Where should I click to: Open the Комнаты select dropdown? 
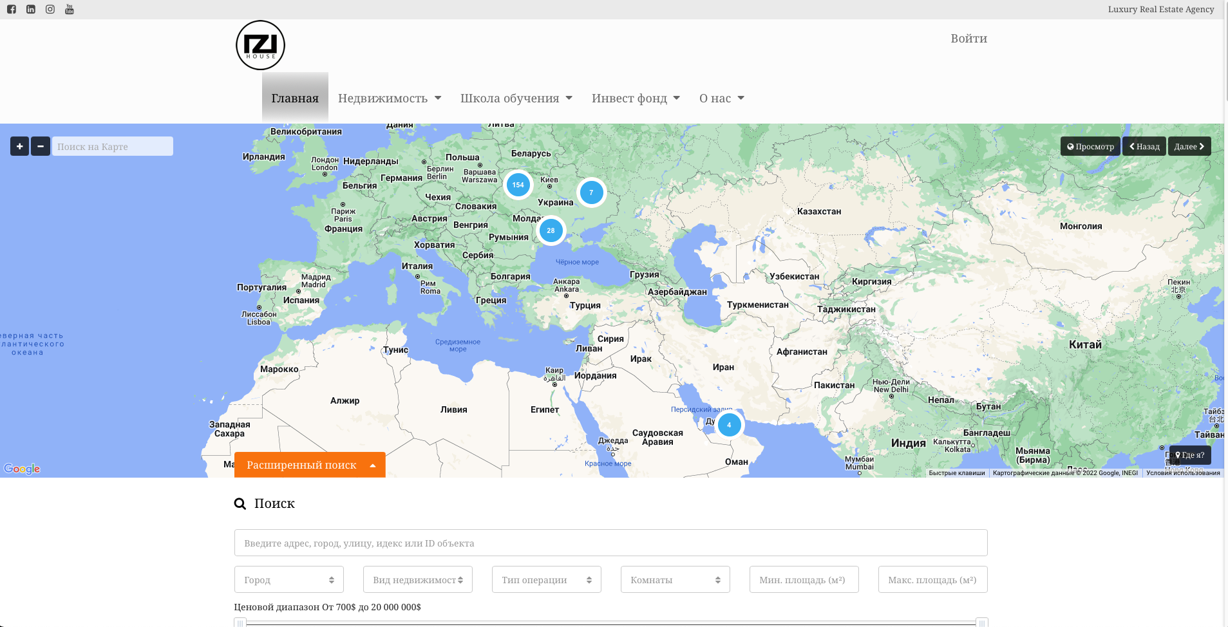(675, 579)
